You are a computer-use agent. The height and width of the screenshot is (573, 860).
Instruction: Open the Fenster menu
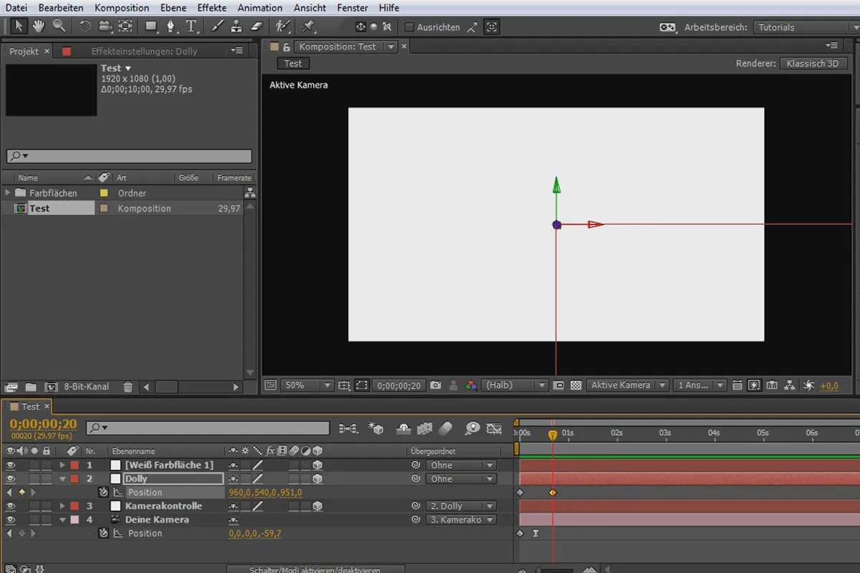(x=352, y=8)
